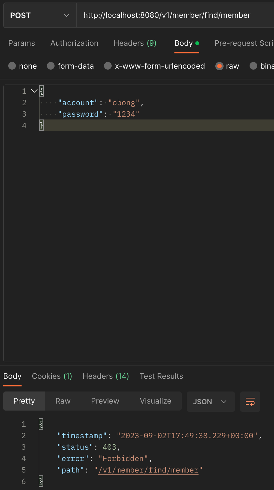Click the "error" key in response
274x490 pixels.
click(73, 459)
